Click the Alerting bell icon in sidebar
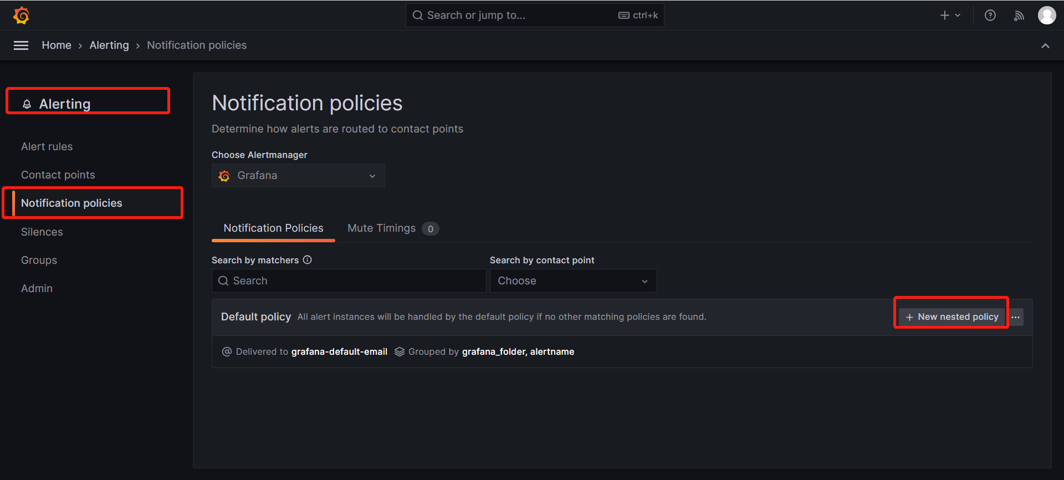Image resolution: width=1064 pixels, height=480 pixels. [27, 104]
